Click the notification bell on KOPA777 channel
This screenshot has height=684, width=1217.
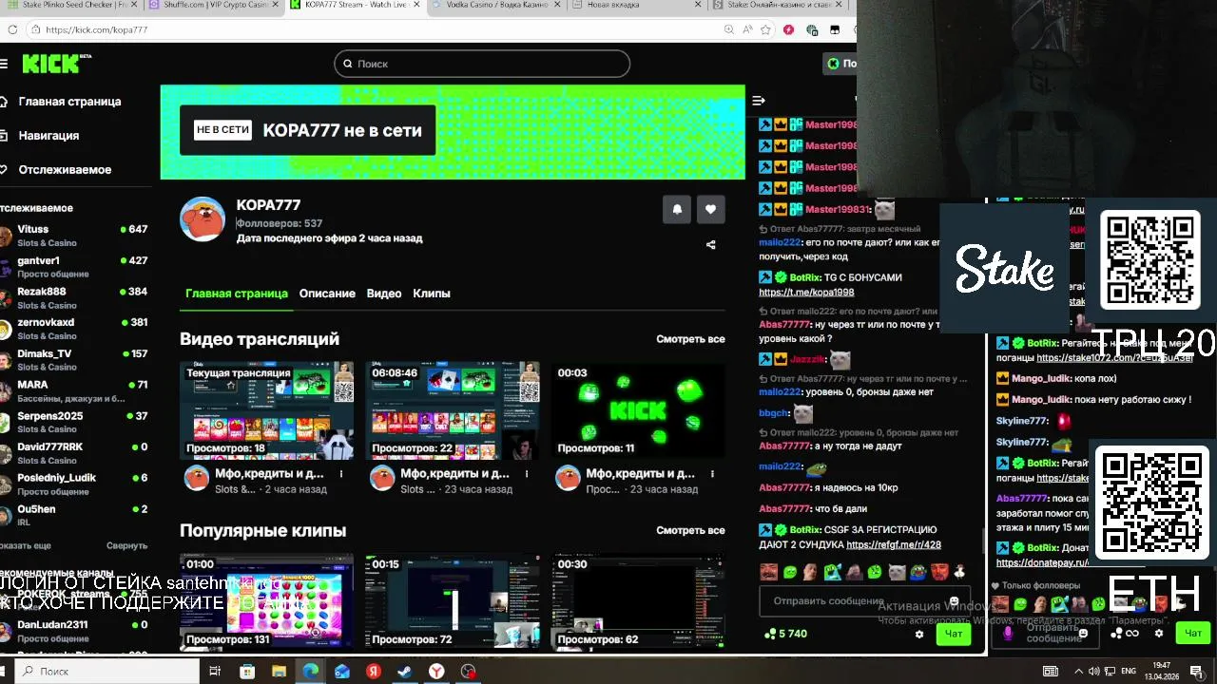click(x=677, y=209)
